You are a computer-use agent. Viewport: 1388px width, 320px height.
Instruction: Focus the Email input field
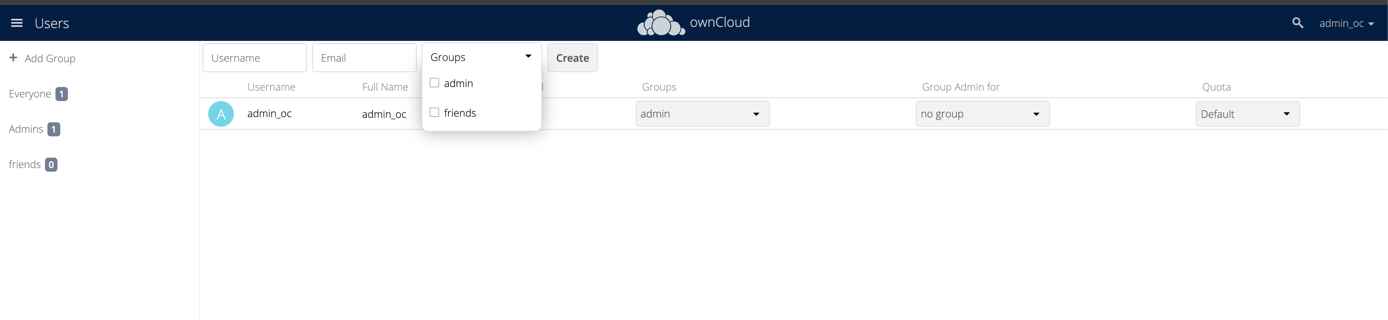(364, 58)
